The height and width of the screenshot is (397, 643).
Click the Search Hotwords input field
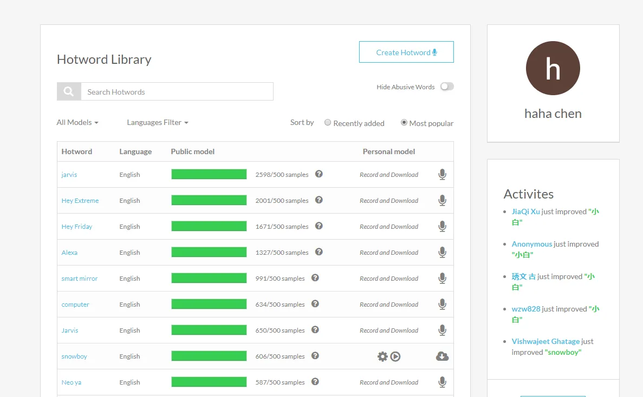point(177,91)
